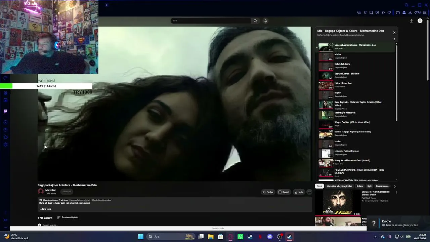
Task: Click the İndir download button
Action: [x=299, y=192]
